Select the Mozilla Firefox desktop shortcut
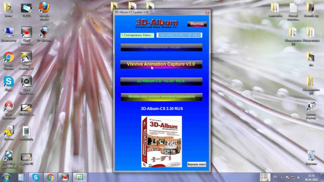 pyautogui.click(x=44, y=11)
